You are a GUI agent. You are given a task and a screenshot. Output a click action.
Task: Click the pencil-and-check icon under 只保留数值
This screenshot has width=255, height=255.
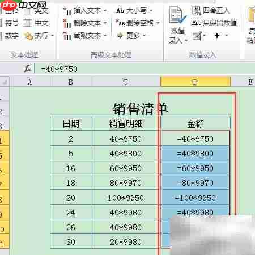tap(197, 36)
